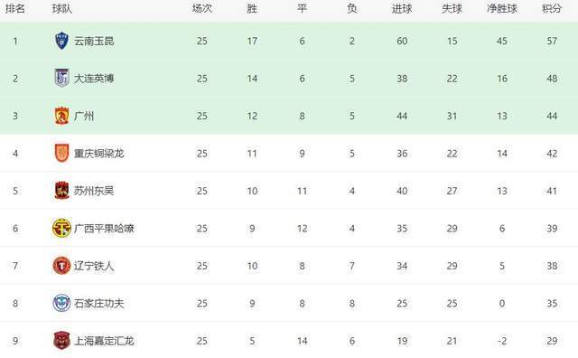Viewport: 578px width, 358px height.
Task: Click the 苏州东吴 team crest icon
Action: click(61, 191)
